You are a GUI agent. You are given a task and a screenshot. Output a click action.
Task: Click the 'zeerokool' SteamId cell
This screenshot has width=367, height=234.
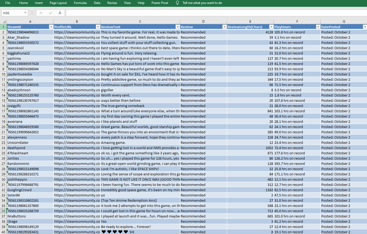[x=30, y=48]
